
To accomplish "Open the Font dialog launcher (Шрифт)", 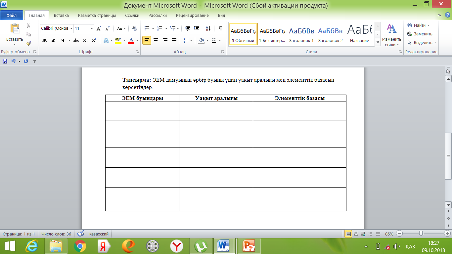I will pos(137,52).
